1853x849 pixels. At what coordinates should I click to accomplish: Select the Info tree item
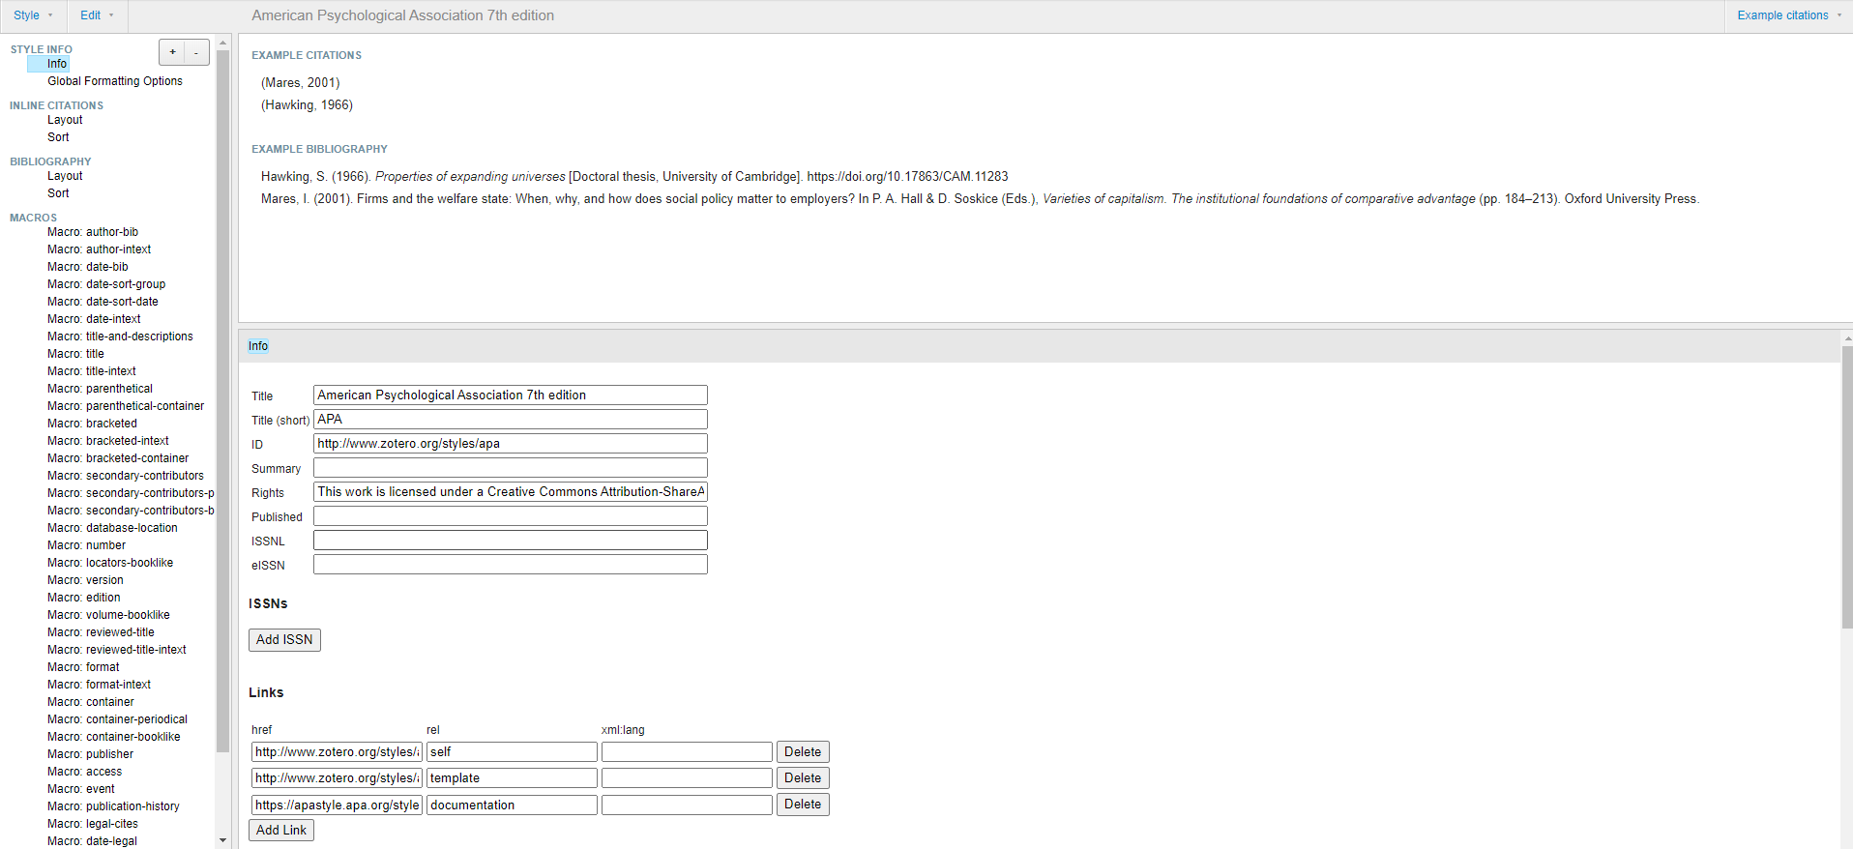(x=57, y=64)
